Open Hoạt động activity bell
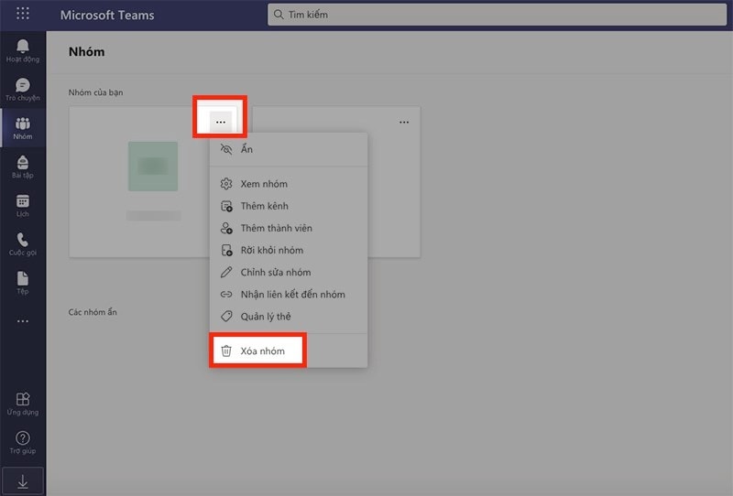The width and height of the screenshot is (733, 496). [x=23, y=50]
